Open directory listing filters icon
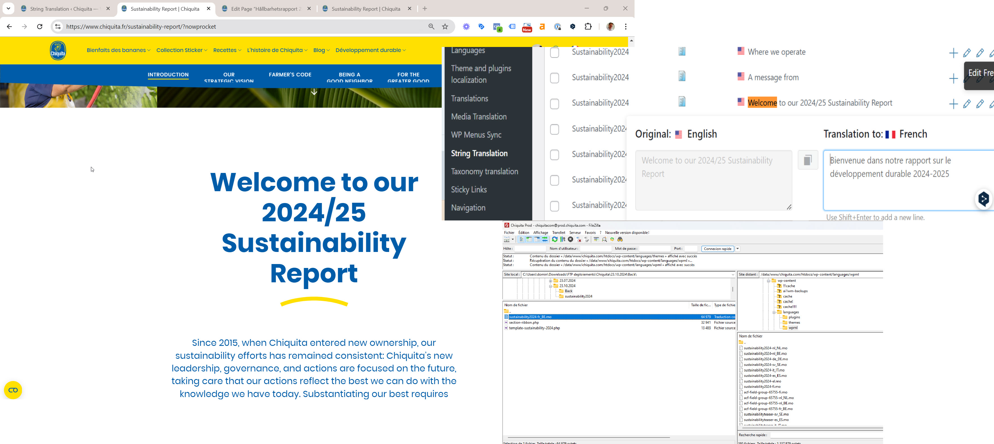 (x=597, y=239)
